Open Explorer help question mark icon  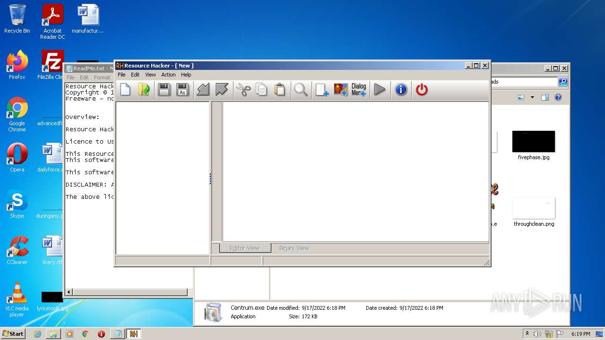point(558,97)
